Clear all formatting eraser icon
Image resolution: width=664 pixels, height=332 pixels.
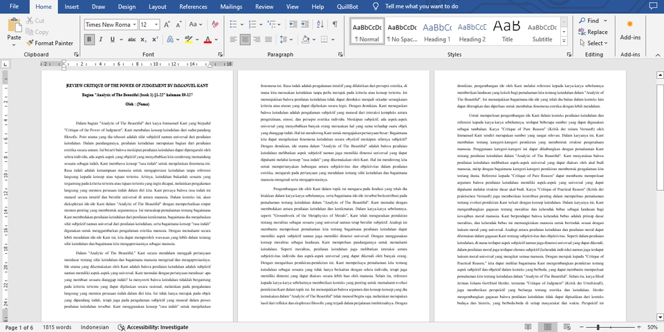(x=215, y=25)
